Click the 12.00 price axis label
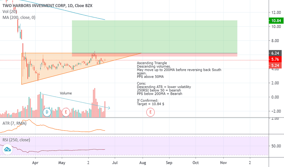 (x=276, y=12)
